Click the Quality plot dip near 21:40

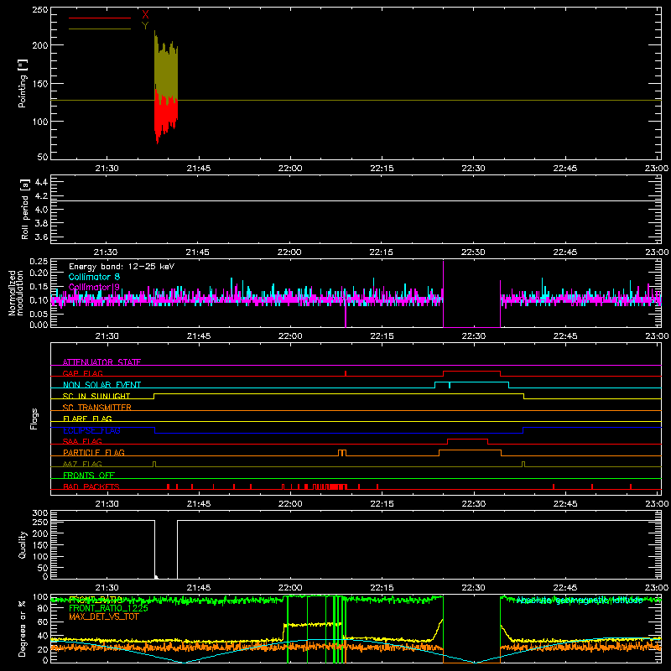[166, 549]
